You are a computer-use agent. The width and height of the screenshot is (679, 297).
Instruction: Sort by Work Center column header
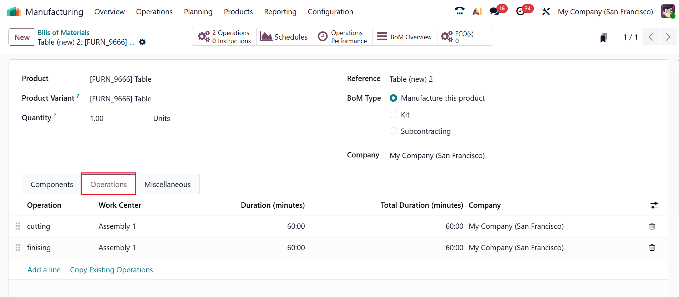120,205
